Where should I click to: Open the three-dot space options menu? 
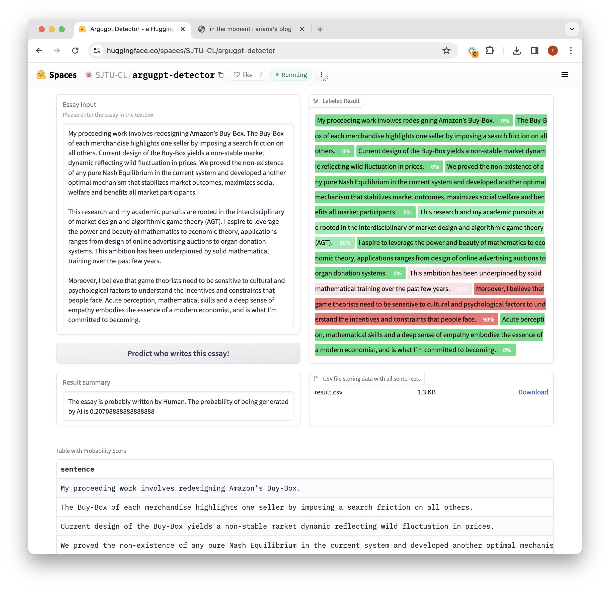point(321,75)
